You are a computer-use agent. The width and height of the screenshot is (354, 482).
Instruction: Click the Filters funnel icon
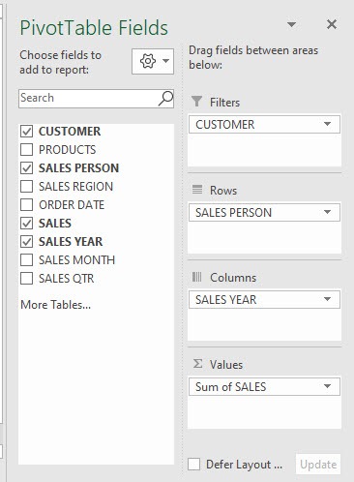click(x=196, y=102)
